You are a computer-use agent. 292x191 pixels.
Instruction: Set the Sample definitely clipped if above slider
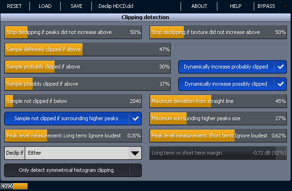point(88,50)
